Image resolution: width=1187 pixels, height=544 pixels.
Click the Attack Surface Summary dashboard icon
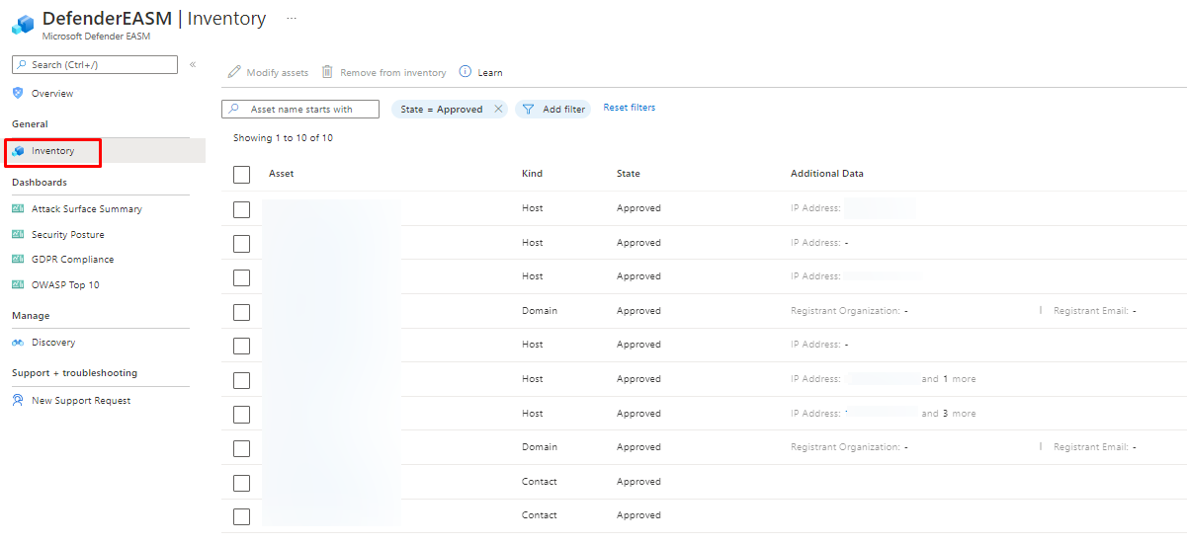coord(18,209)
